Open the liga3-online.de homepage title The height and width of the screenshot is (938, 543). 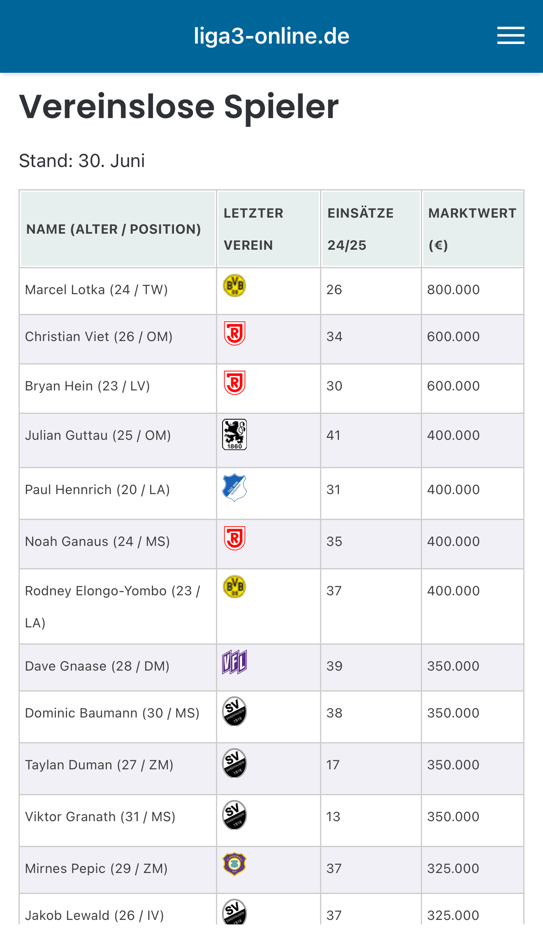pos(271,36)
